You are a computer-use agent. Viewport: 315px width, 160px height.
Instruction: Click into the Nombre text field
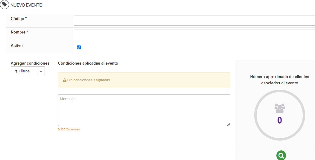point(194,34)
